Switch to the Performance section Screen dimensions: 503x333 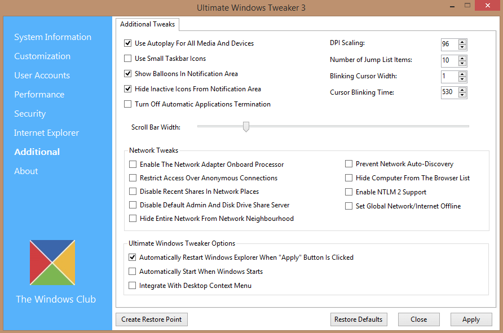[x=39, y=95]
